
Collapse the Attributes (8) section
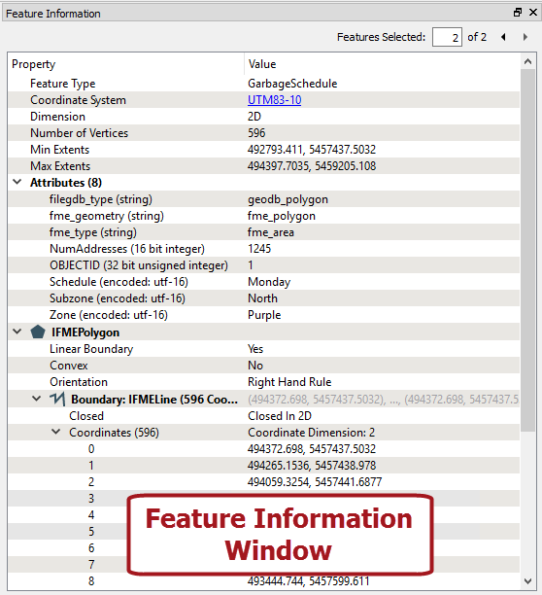point(17,182)
